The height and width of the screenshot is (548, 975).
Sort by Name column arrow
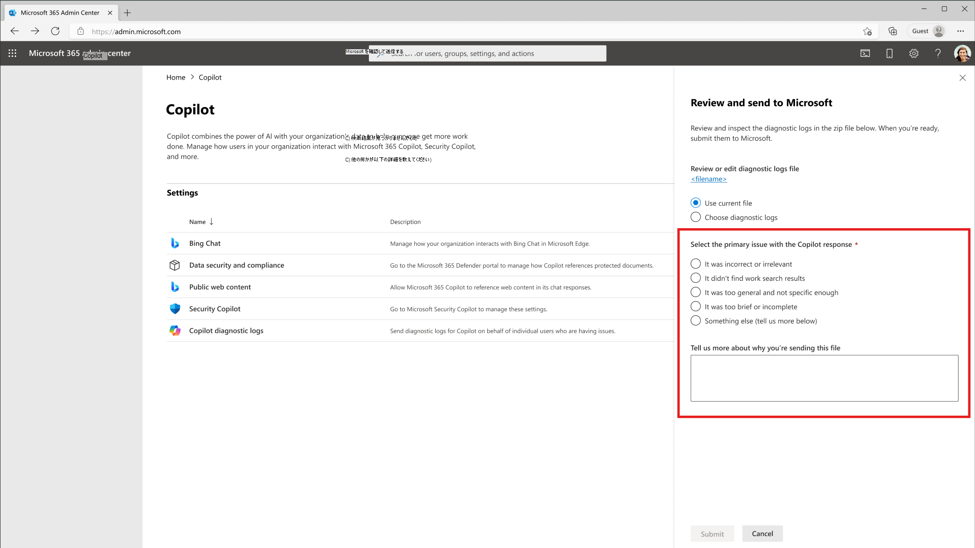[x=212, y=222]
